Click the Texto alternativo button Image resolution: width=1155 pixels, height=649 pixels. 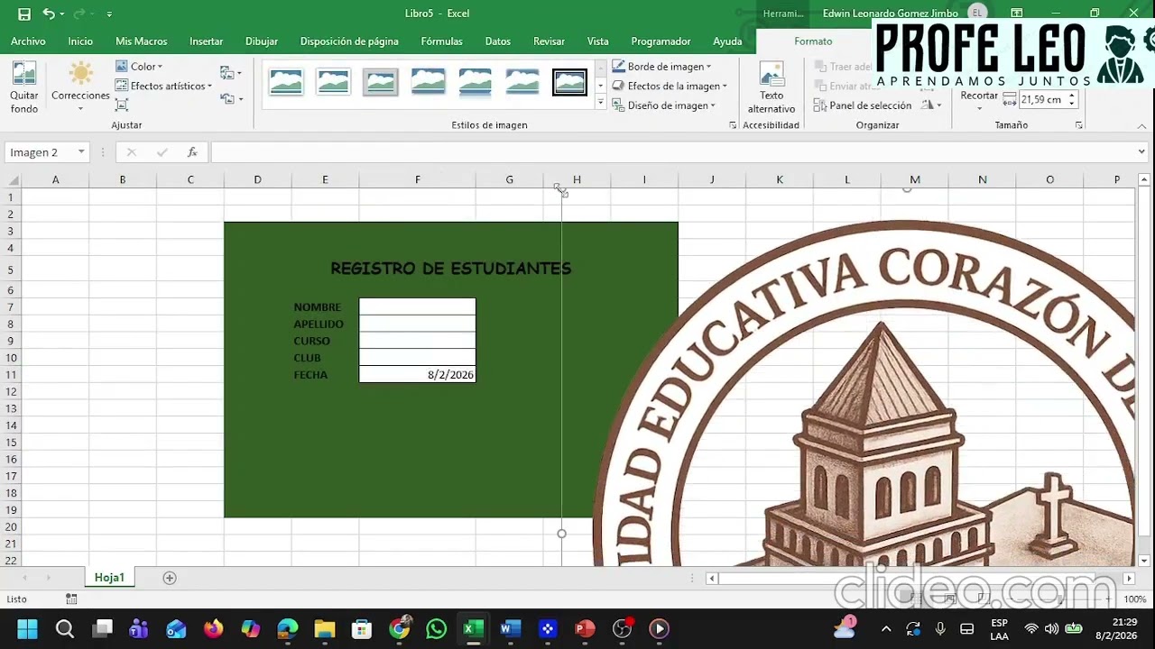(x=772, y=87)
